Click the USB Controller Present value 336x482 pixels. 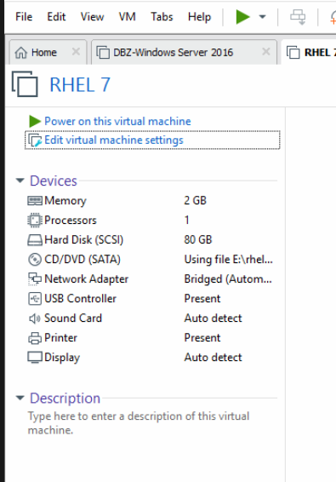click(202, 299)
